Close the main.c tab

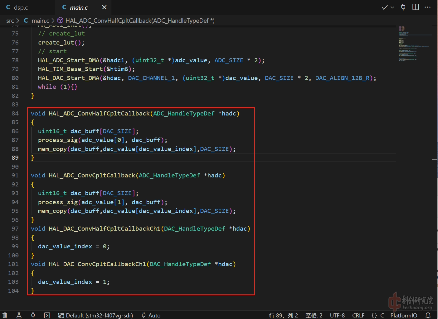(104, 7)
